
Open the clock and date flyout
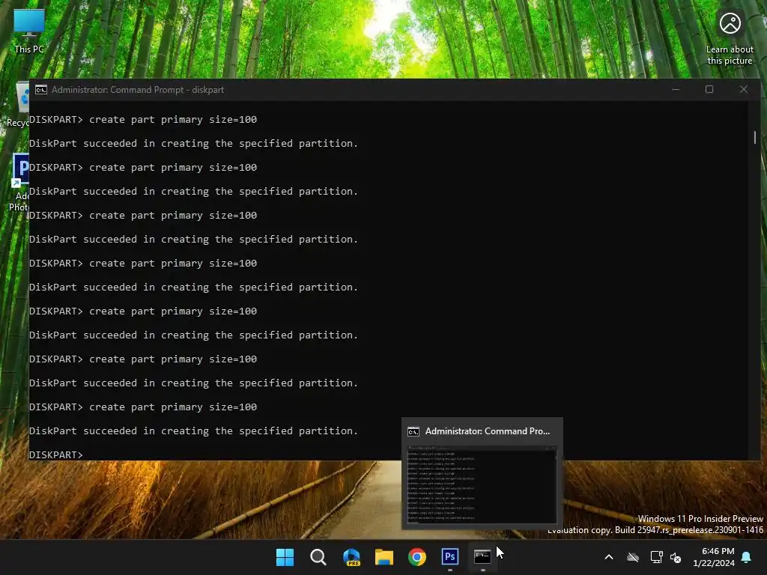[x=714, y=557]
